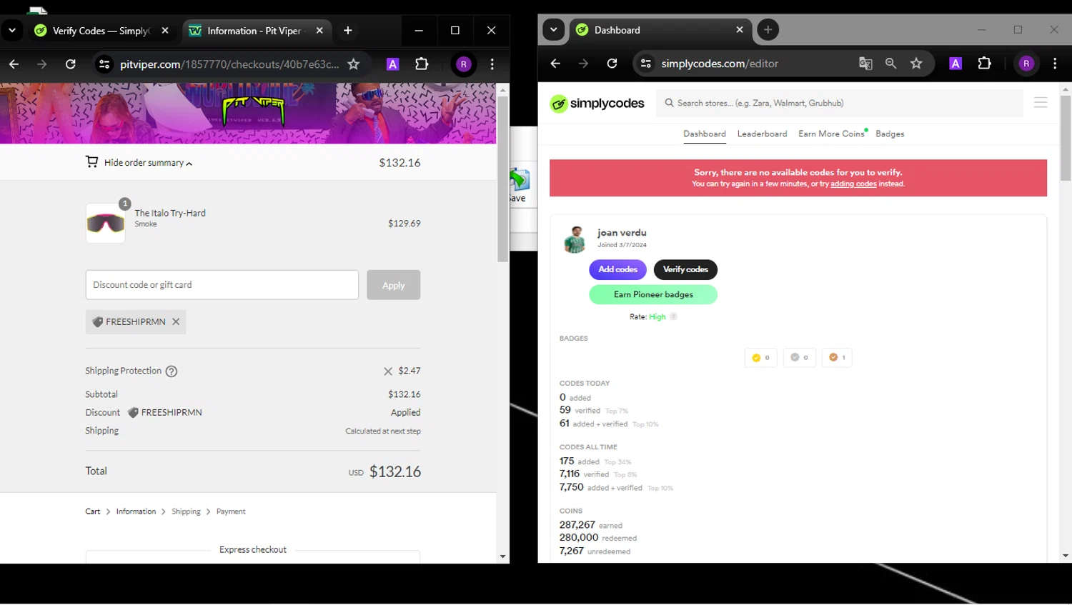The image size is (1072, 605).
Task: Bookmark the simplycodes.com page with the star
Action: coord(916,64)
